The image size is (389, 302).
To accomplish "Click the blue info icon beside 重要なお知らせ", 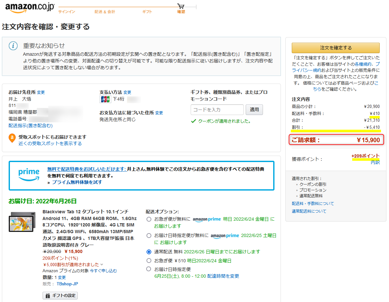I will (x=13, y=46).
